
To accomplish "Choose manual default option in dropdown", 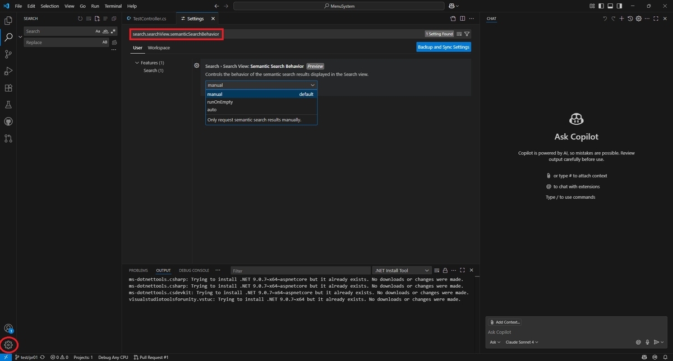I will (261, 94).
